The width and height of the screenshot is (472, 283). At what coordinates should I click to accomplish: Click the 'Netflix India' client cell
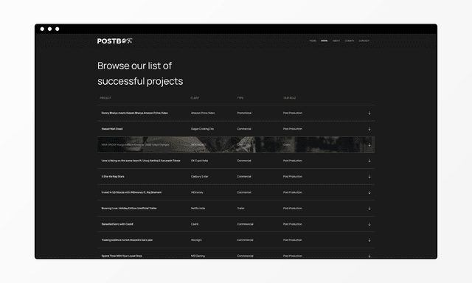[x=198, y=208]
